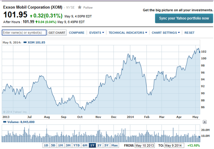Select the 2Y range tab

(99, 145)
